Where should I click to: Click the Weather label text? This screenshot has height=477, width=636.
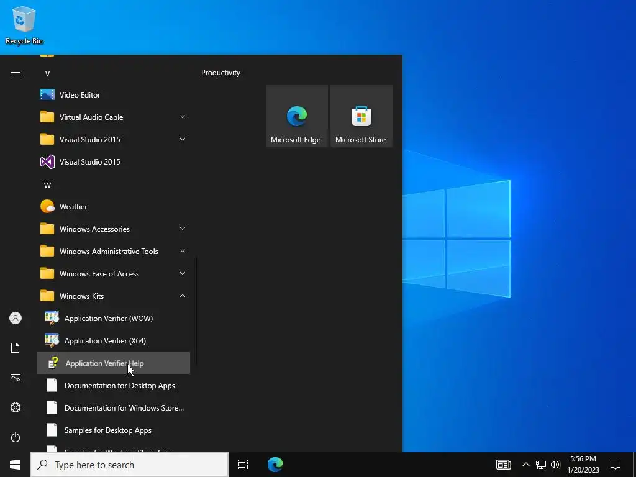[x=73, y=206]
